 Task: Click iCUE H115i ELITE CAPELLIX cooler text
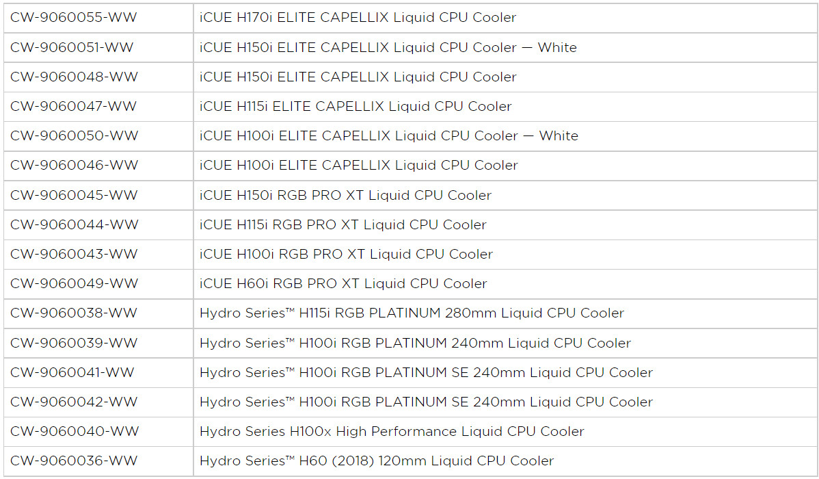(355, 106)
